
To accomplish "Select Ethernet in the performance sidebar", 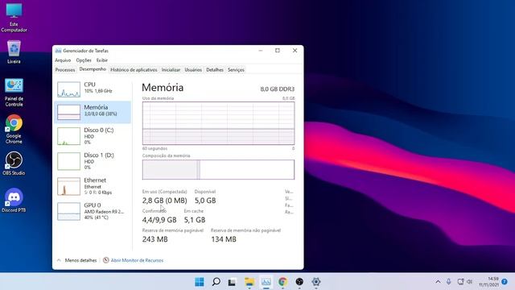I will [93, 186].
